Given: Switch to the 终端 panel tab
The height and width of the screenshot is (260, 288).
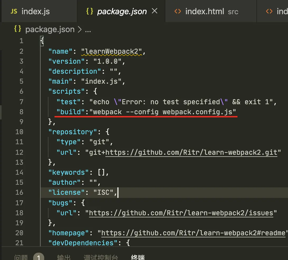Looking at the screenshot, I should click(138, 257).
